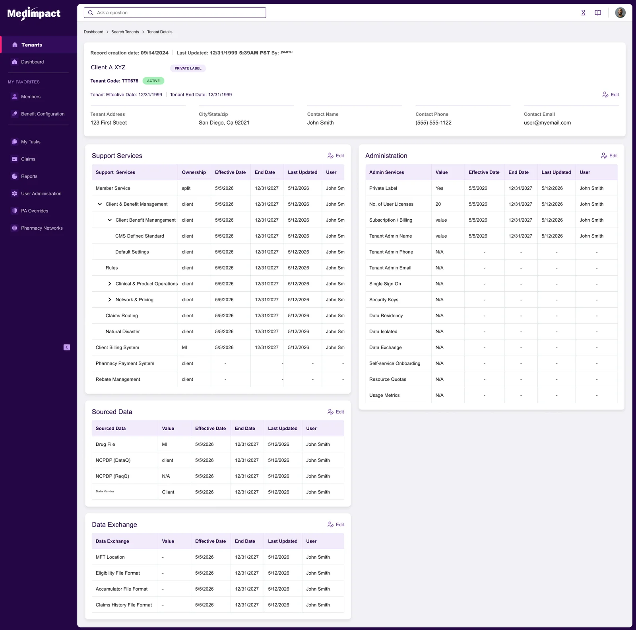Viewport: 636px width, 630px height.
Task: Click the ACTIVE status badge
Action: click(x=153, y=81)
